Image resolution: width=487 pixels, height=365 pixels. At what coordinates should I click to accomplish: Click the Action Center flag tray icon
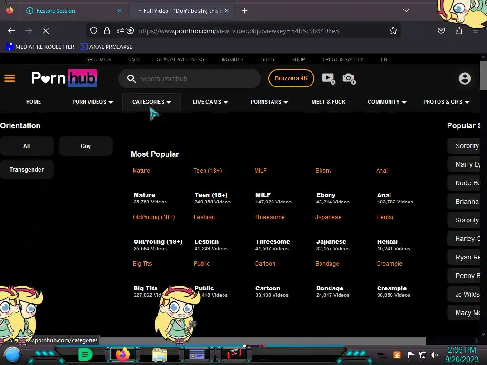coord(411,355)
